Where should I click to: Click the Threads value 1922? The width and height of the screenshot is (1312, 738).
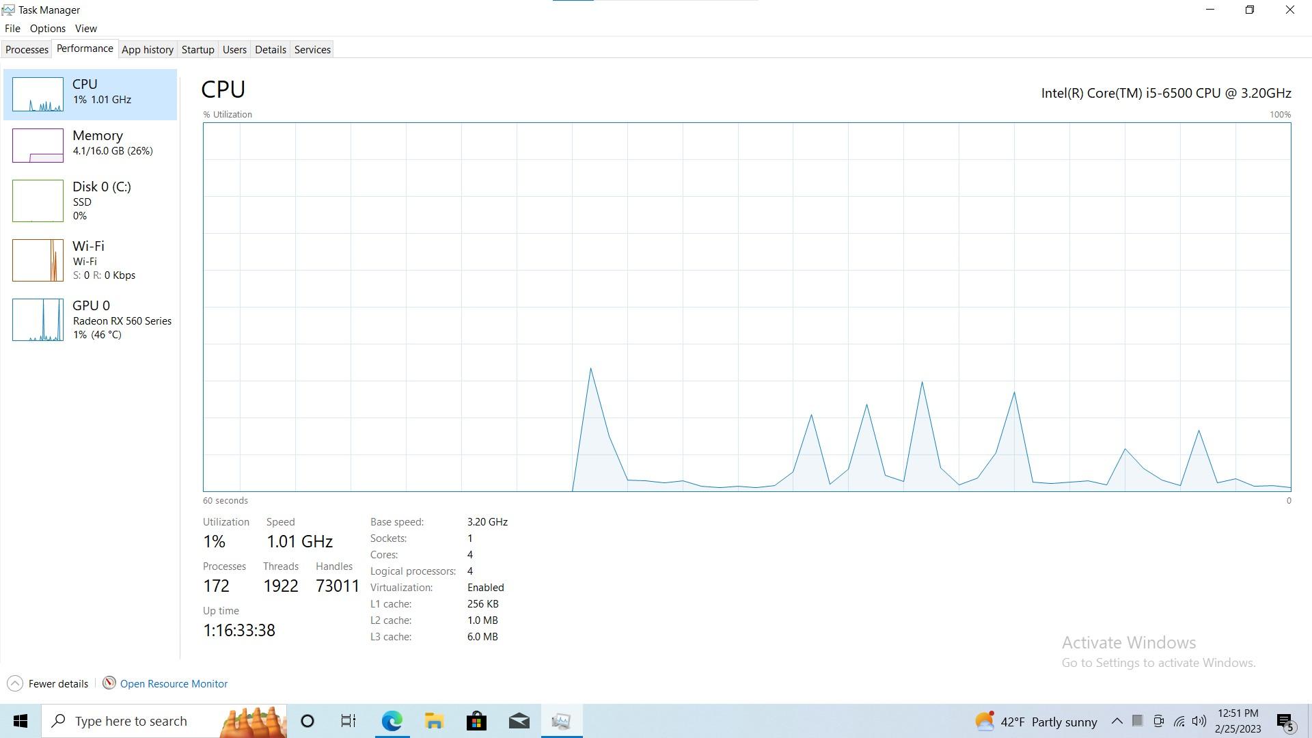pos(281,586)
